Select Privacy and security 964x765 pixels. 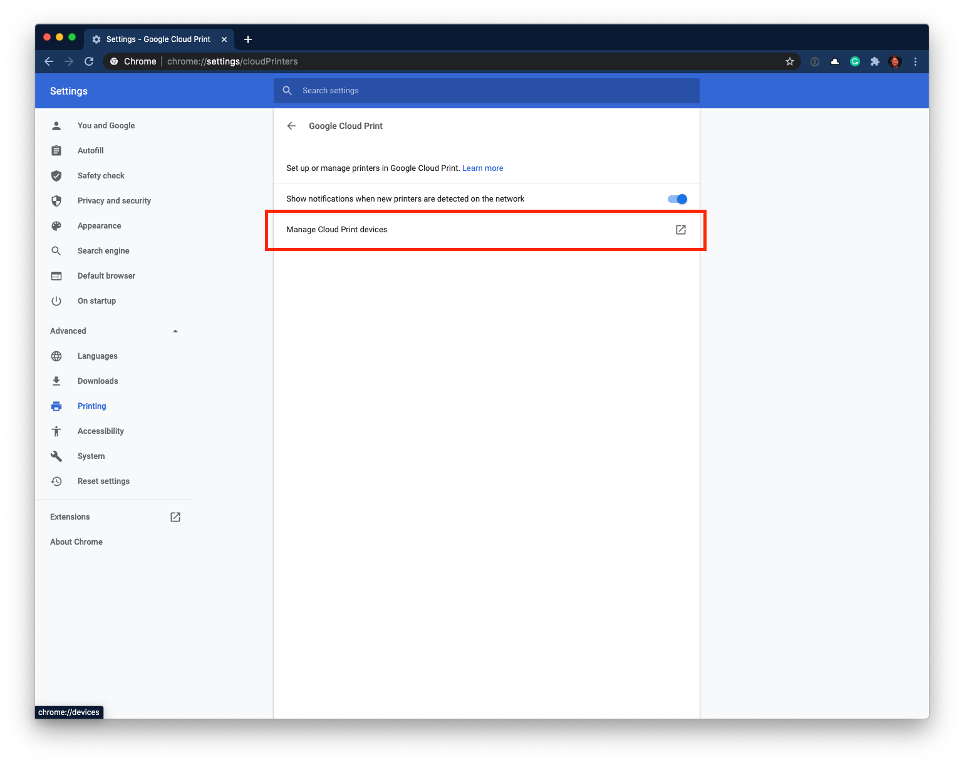tap(114, 201)
